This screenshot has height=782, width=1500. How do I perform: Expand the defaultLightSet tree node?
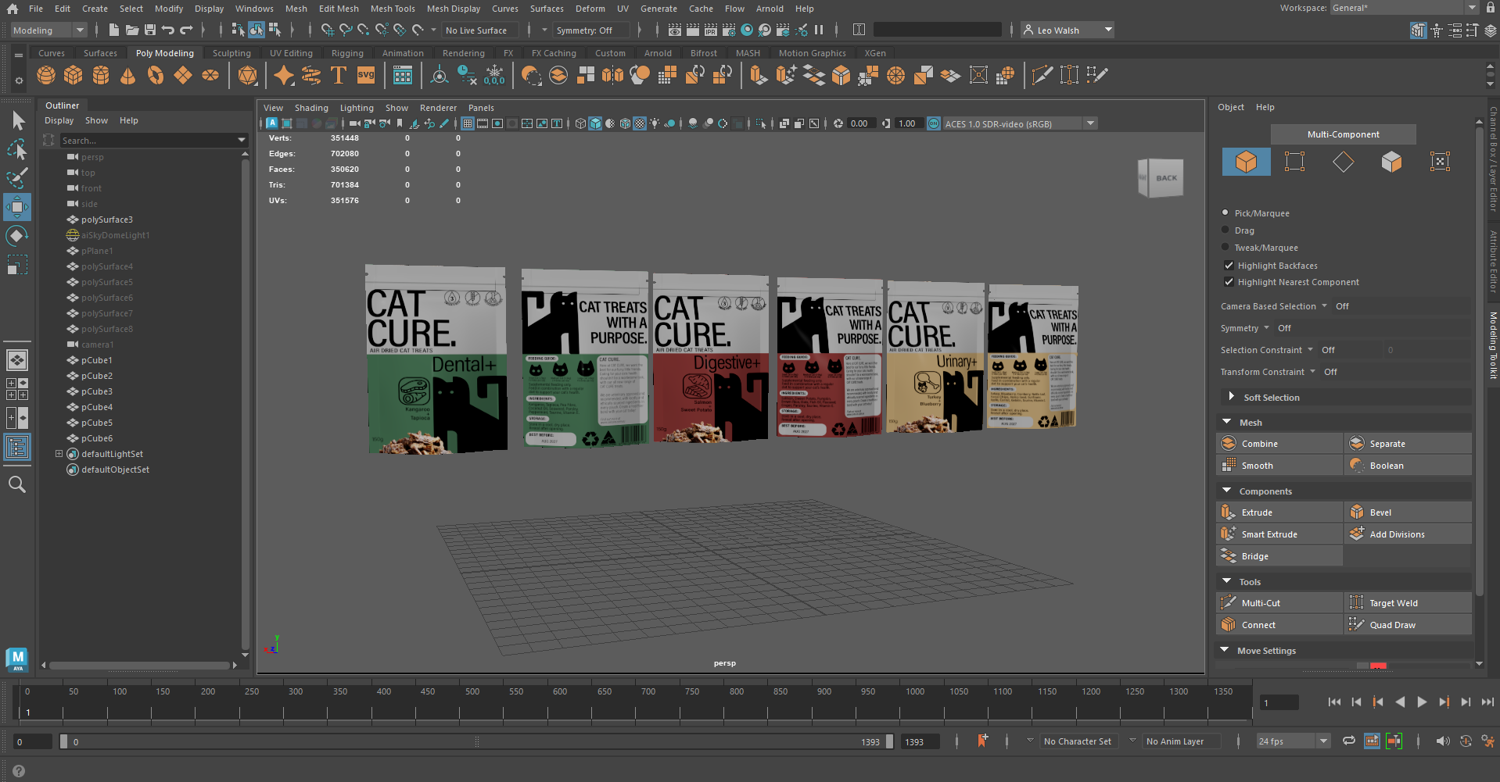59,454
